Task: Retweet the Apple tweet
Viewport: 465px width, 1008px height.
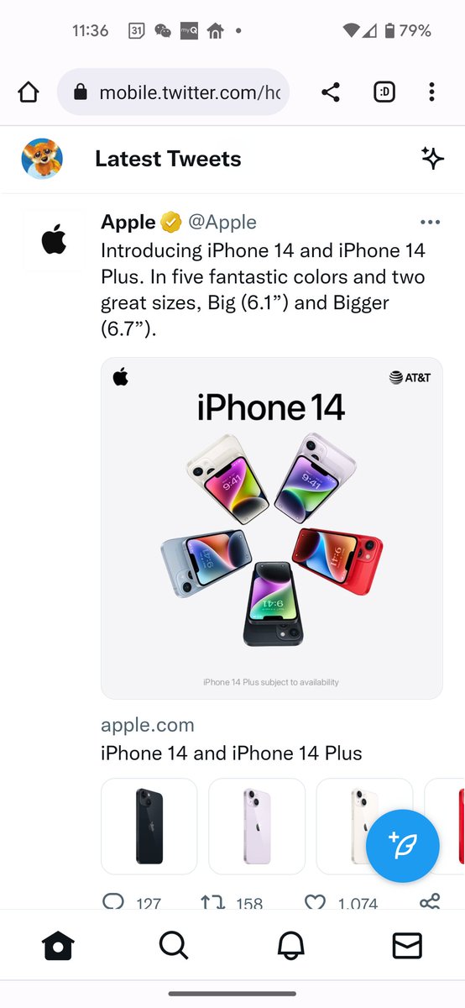Action: click(212, 903)
